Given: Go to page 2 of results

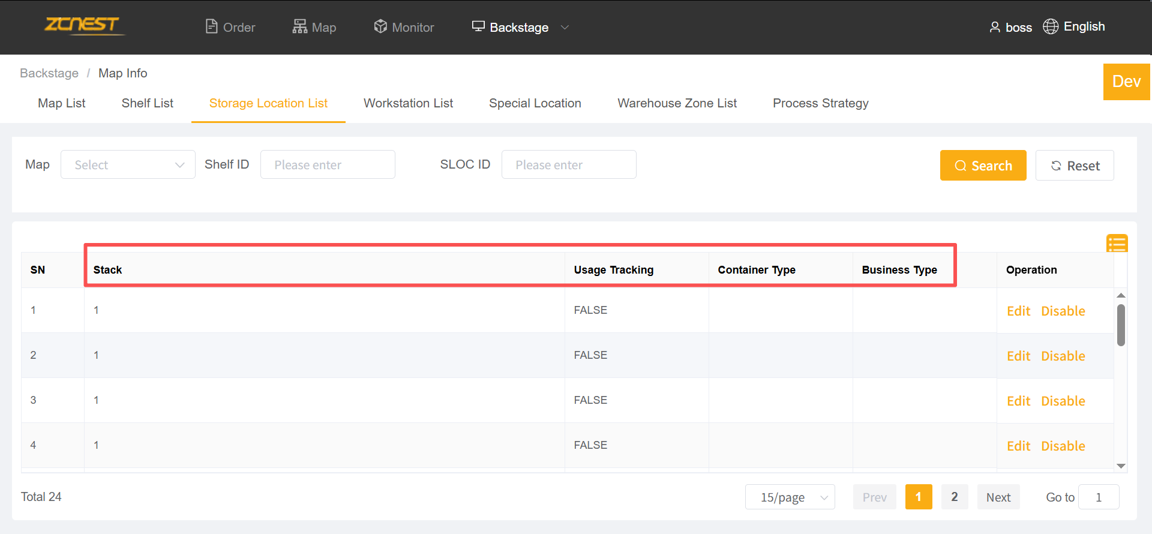Looking at the screenshot, I should (x=954, y=497).
